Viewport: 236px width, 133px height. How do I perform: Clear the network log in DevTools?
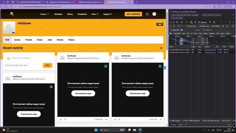click(174, 26)
